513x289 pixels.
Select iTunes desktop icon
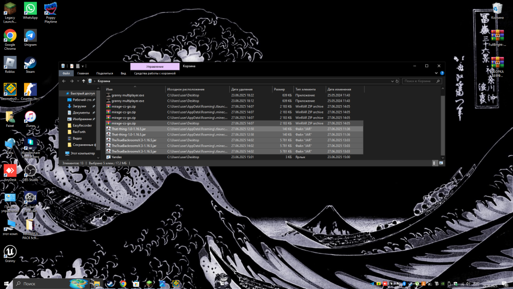30,119
